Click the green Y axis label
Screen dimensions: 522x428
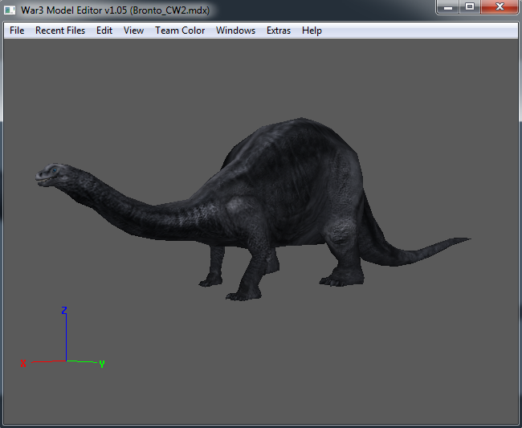click(x=102, y=364)
